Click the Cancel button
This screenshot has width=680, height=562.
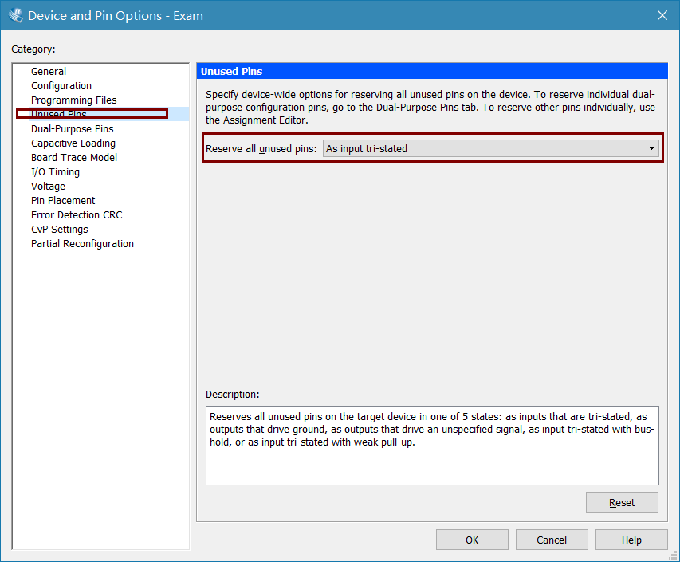(552, 540)
